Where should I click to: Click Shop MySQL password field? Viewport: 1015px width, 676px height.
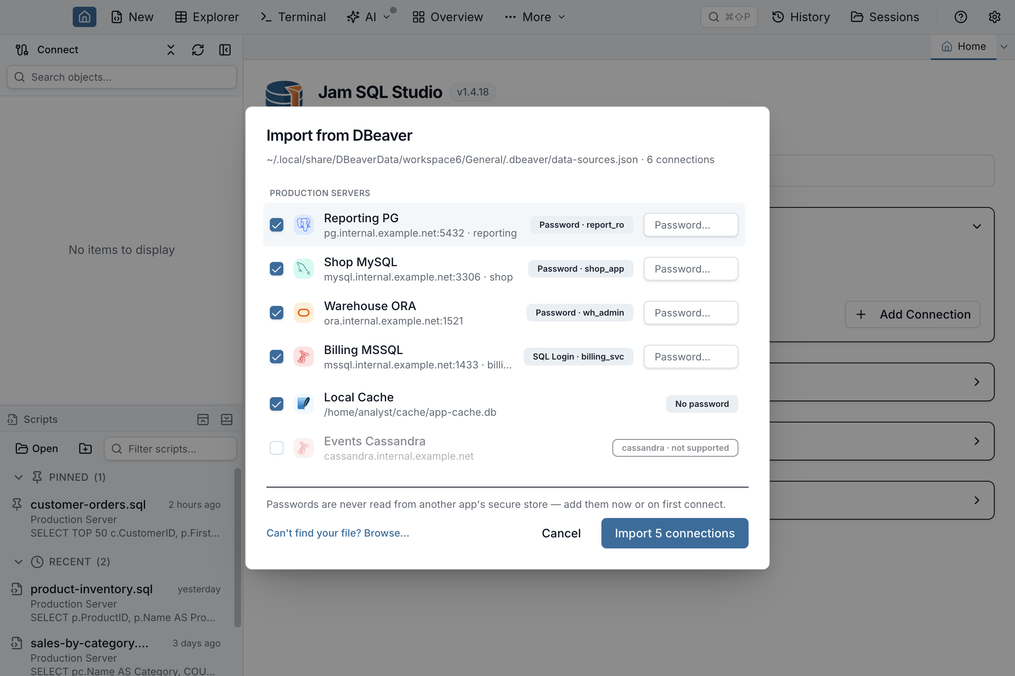pyautogui.click(x=691, y=269)
